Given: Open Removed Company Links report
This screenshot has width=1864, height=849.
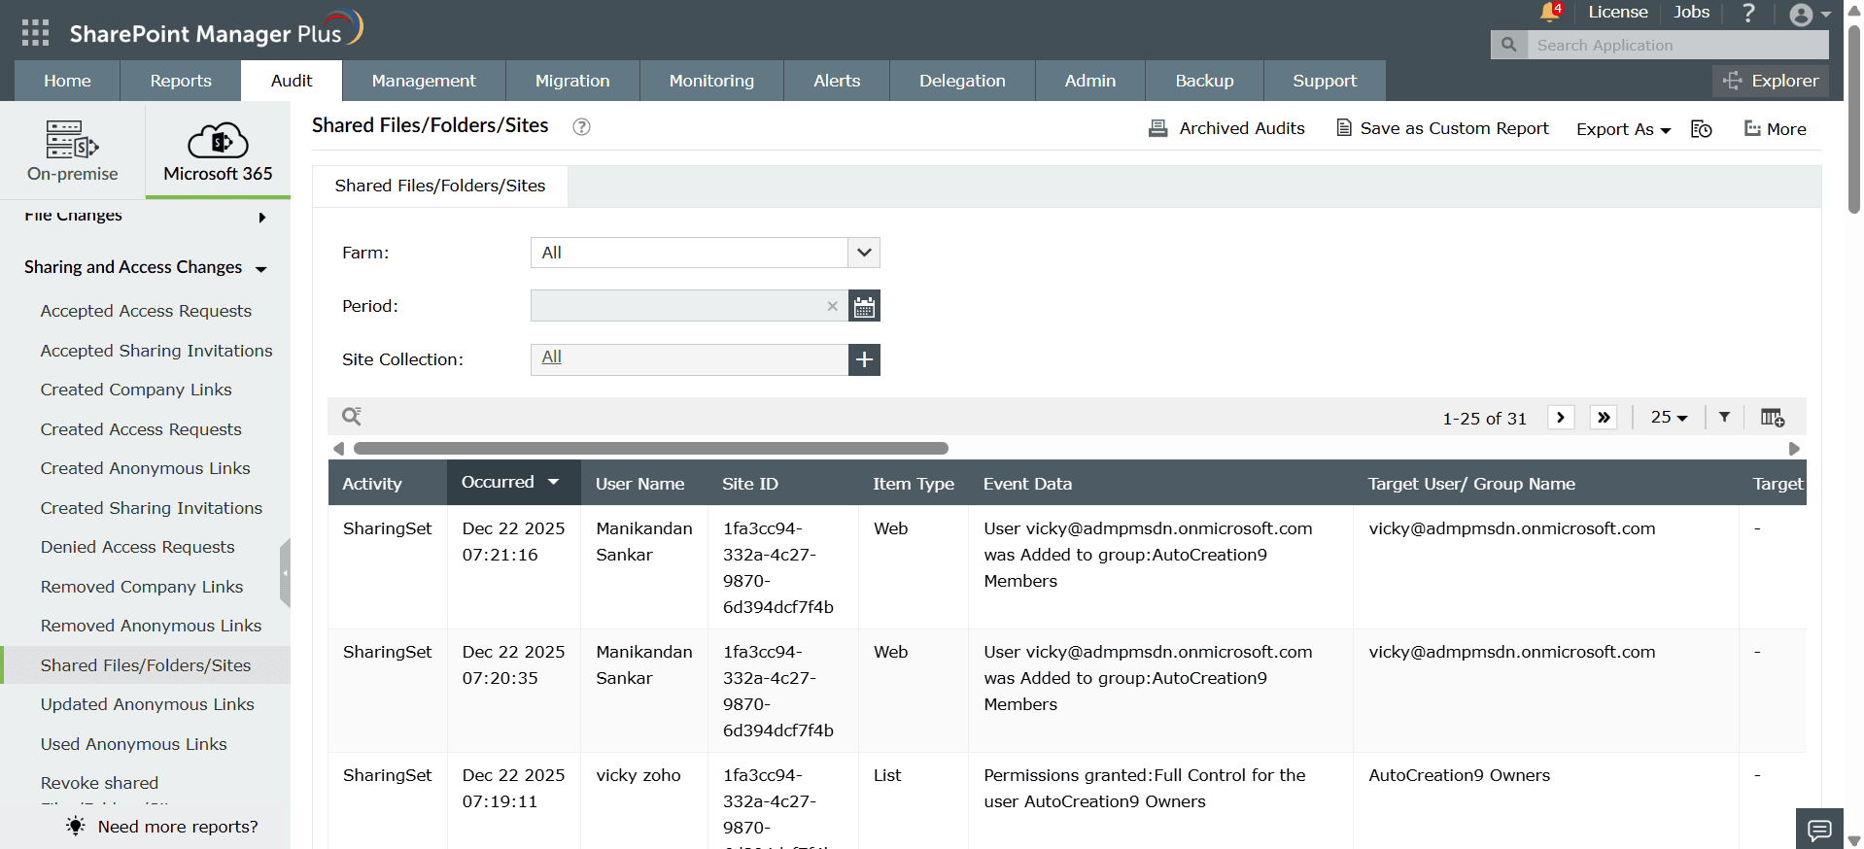Looking at the screenshot, I should (142, 587).
